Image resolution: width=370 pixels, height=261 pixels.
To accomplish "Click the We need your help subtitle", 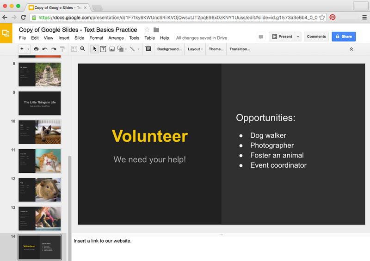I will (x=149, y=159).
